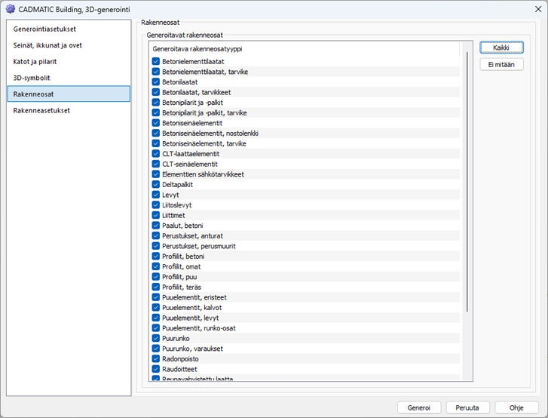
Task: Open the Generointiasetukset section
Action: 44,29
